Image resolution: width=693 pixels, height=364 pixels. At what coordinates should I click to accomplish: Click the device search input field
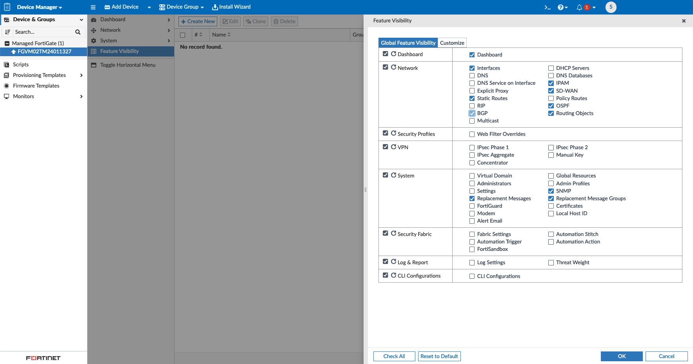click(x=43, y=32)
